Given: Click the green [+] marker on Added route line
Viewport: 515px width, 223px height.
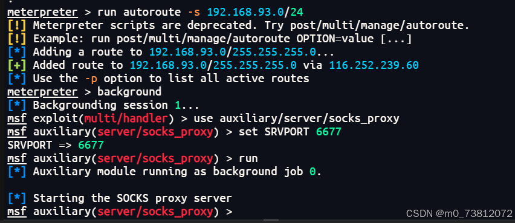Looking at the screenshot, I should point(17,65).
